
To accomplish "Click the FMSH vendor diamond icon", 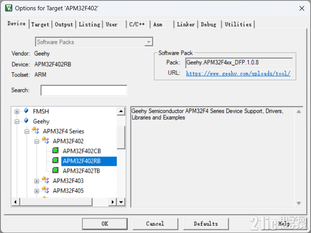I will pyautogui.click(x=26, y=111).
